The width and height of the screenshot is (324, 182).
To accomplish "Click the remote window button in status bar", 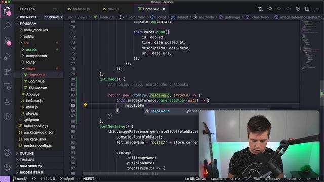I will 5,179.
